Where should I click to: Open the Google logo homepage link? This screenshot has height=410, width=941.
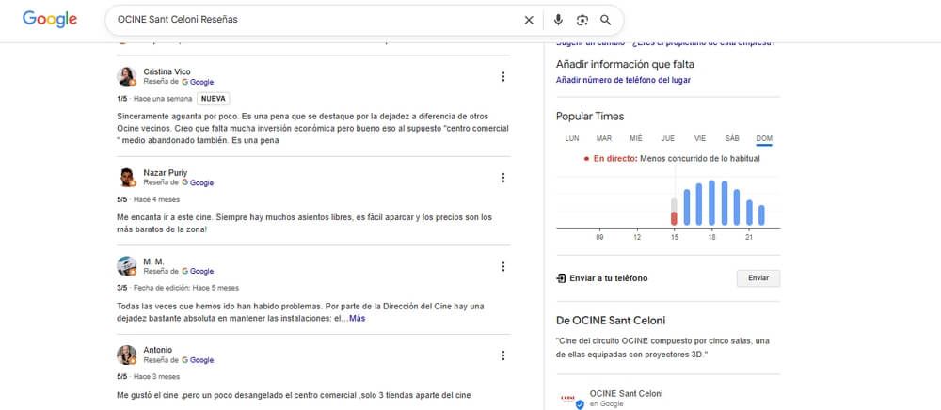tap(50, 19)
